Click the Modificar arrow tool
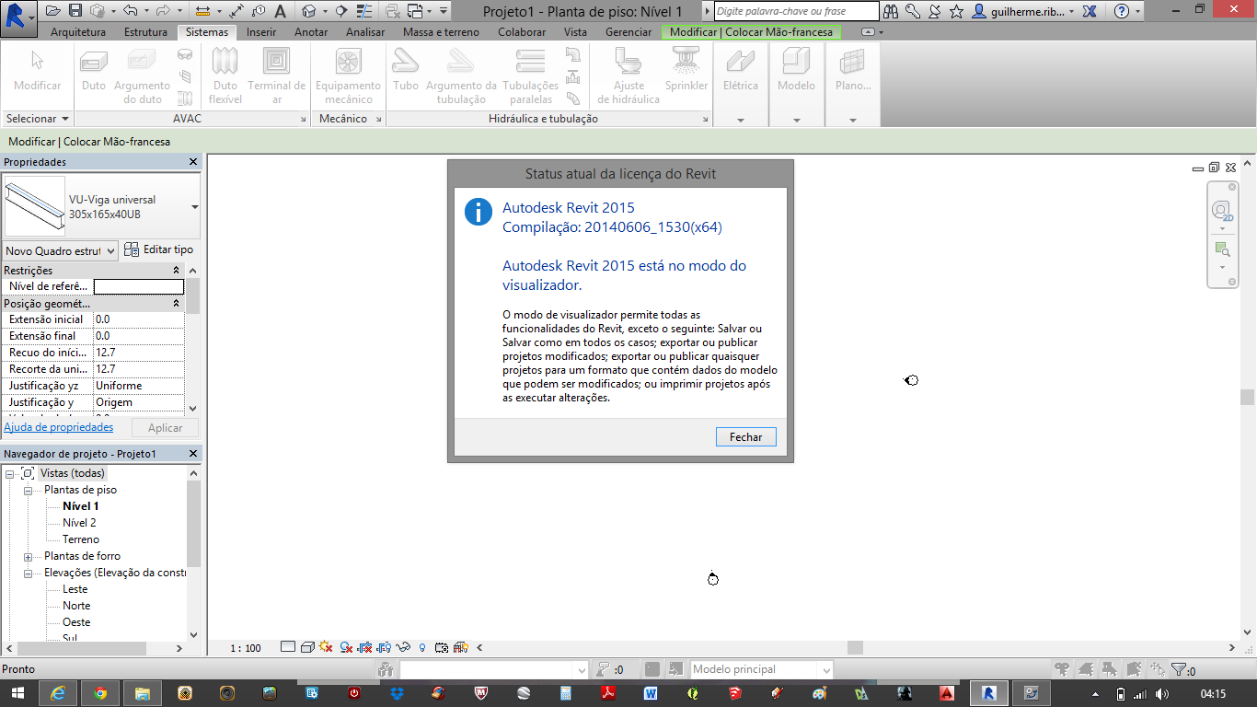Screen dimensions: 1257x707 (38, 70)
